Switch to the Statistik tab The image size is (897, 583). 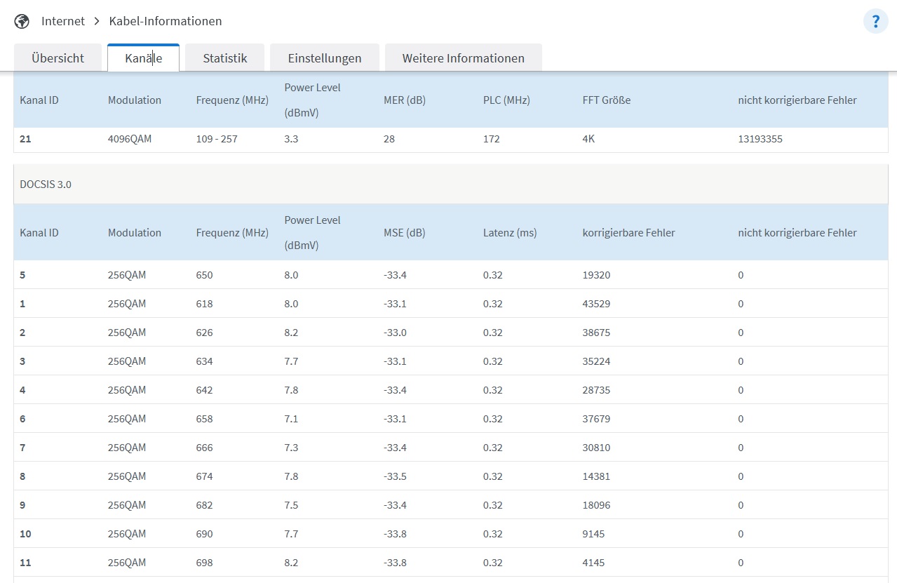click(x=224, y=58)
